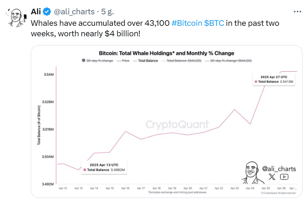Open the tweet's three-dot more menu
Screen dimensions: 307x199
(297, 12)
